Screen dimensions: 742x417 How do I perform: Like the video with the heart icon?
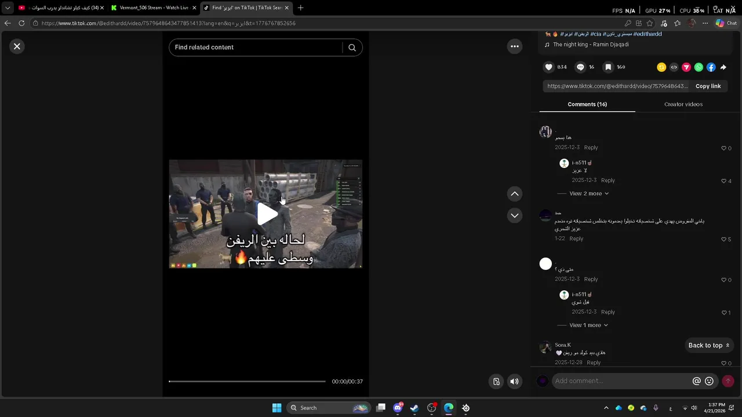(x=549, y=67)
